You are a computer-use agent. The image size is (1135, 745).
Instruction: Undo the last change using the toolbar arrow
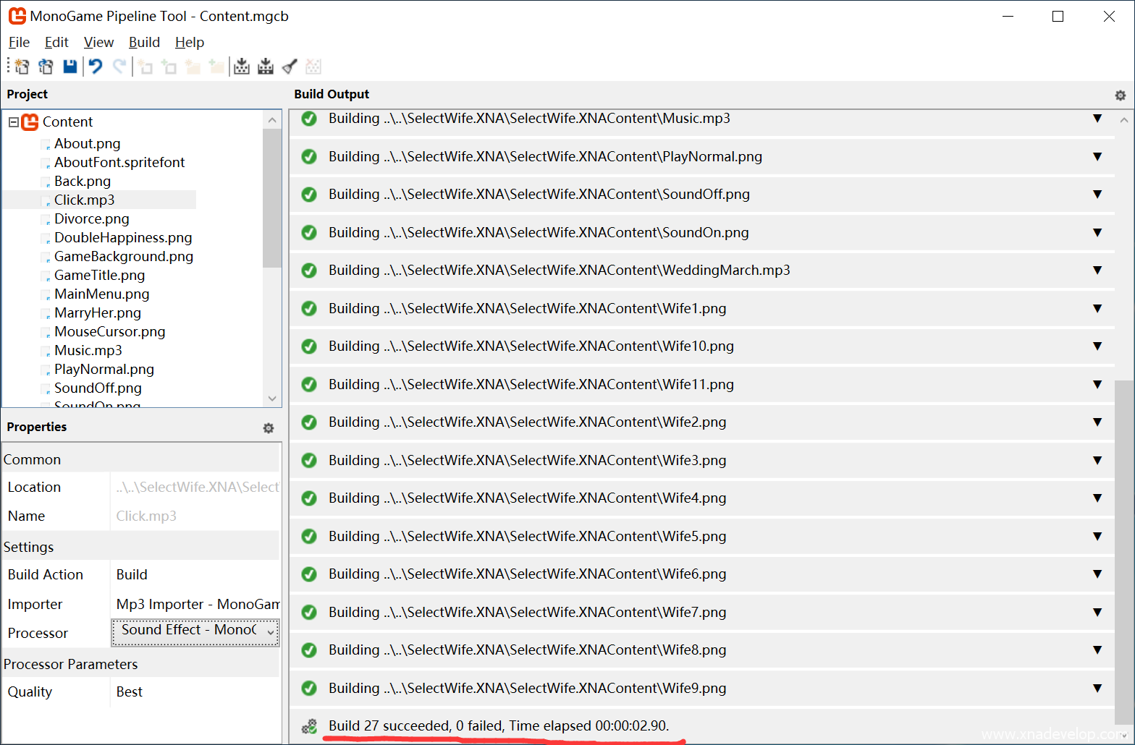pyautogui.click(x=95, y=67)
